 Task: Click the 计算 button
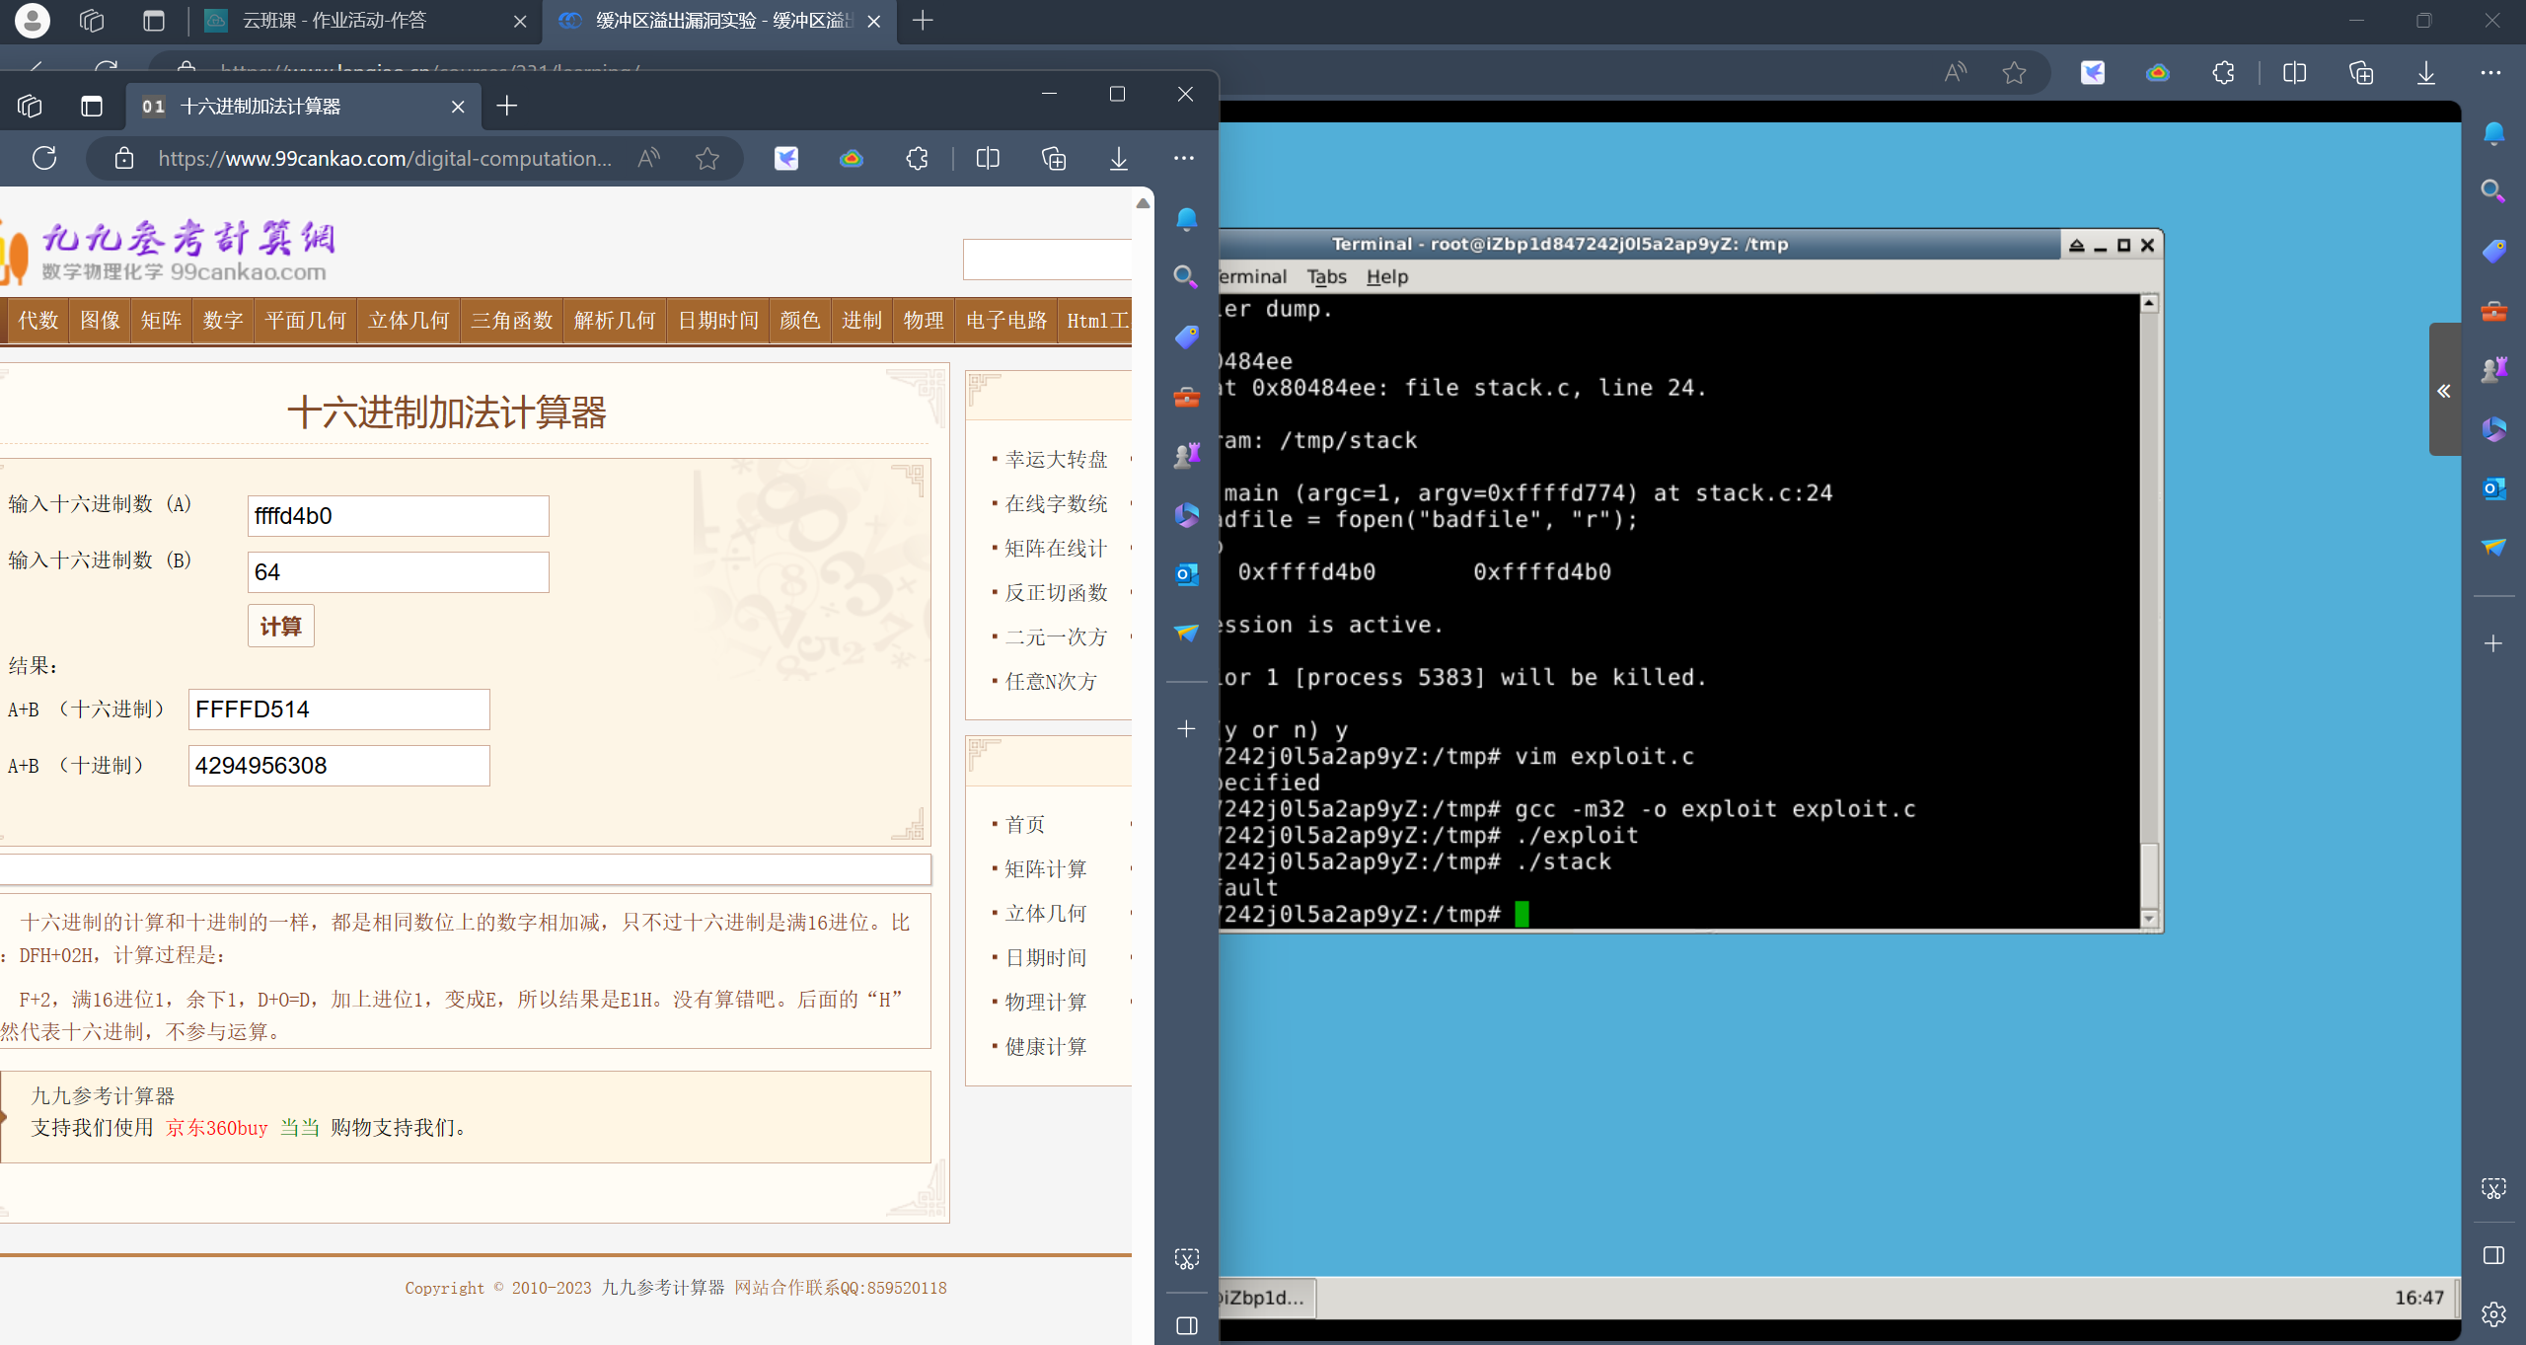(x=280, y=626)
